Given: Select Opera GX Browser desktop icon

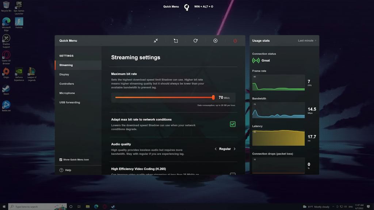Looking at the screenshot, I should pos(6,58).
